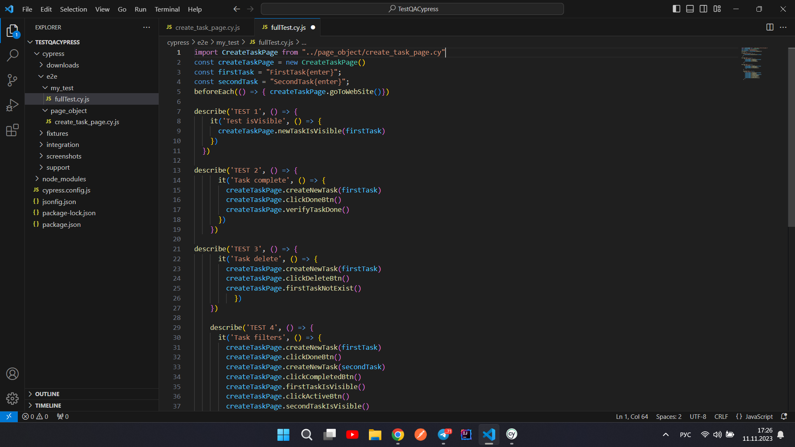Open editor more actions ellipsis
This screenshot has height=447, width=795.
(783, 27)
